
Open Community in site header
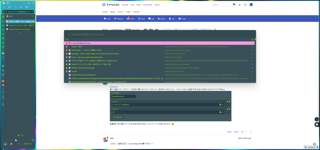pyautogui.click(x=148, y=5)
